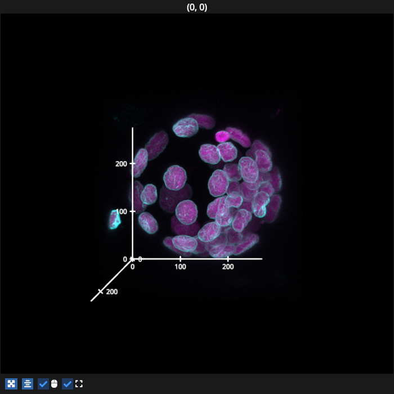The width and height of the screenshot is (394, 394).
Task: Click the top end of the vertical axis
Action: (x=132, y=129)
